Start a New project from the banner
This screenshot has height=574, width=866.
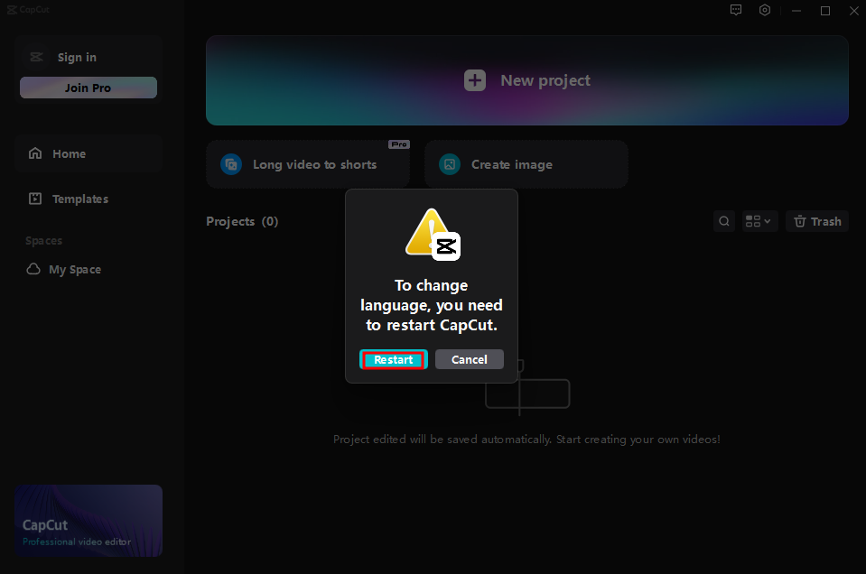[526, 80]
